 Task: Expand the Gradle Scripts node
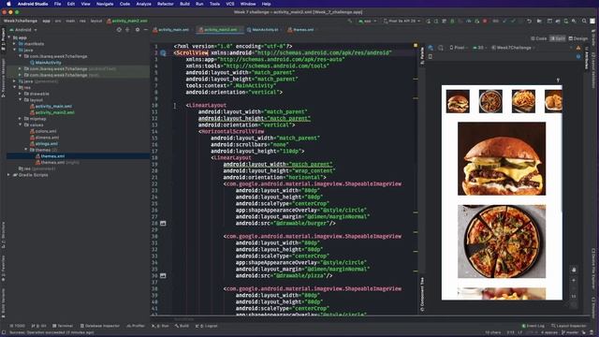pyautogui.click(x=9, y=175)
